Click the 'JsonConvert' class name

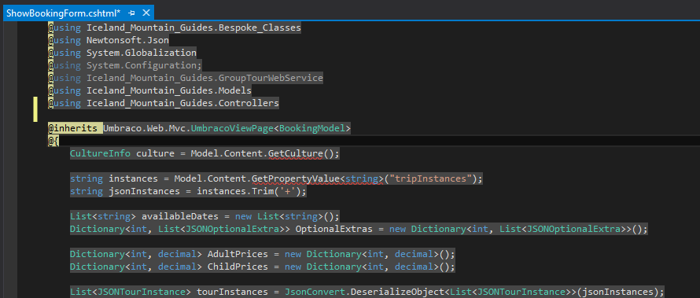315,292
